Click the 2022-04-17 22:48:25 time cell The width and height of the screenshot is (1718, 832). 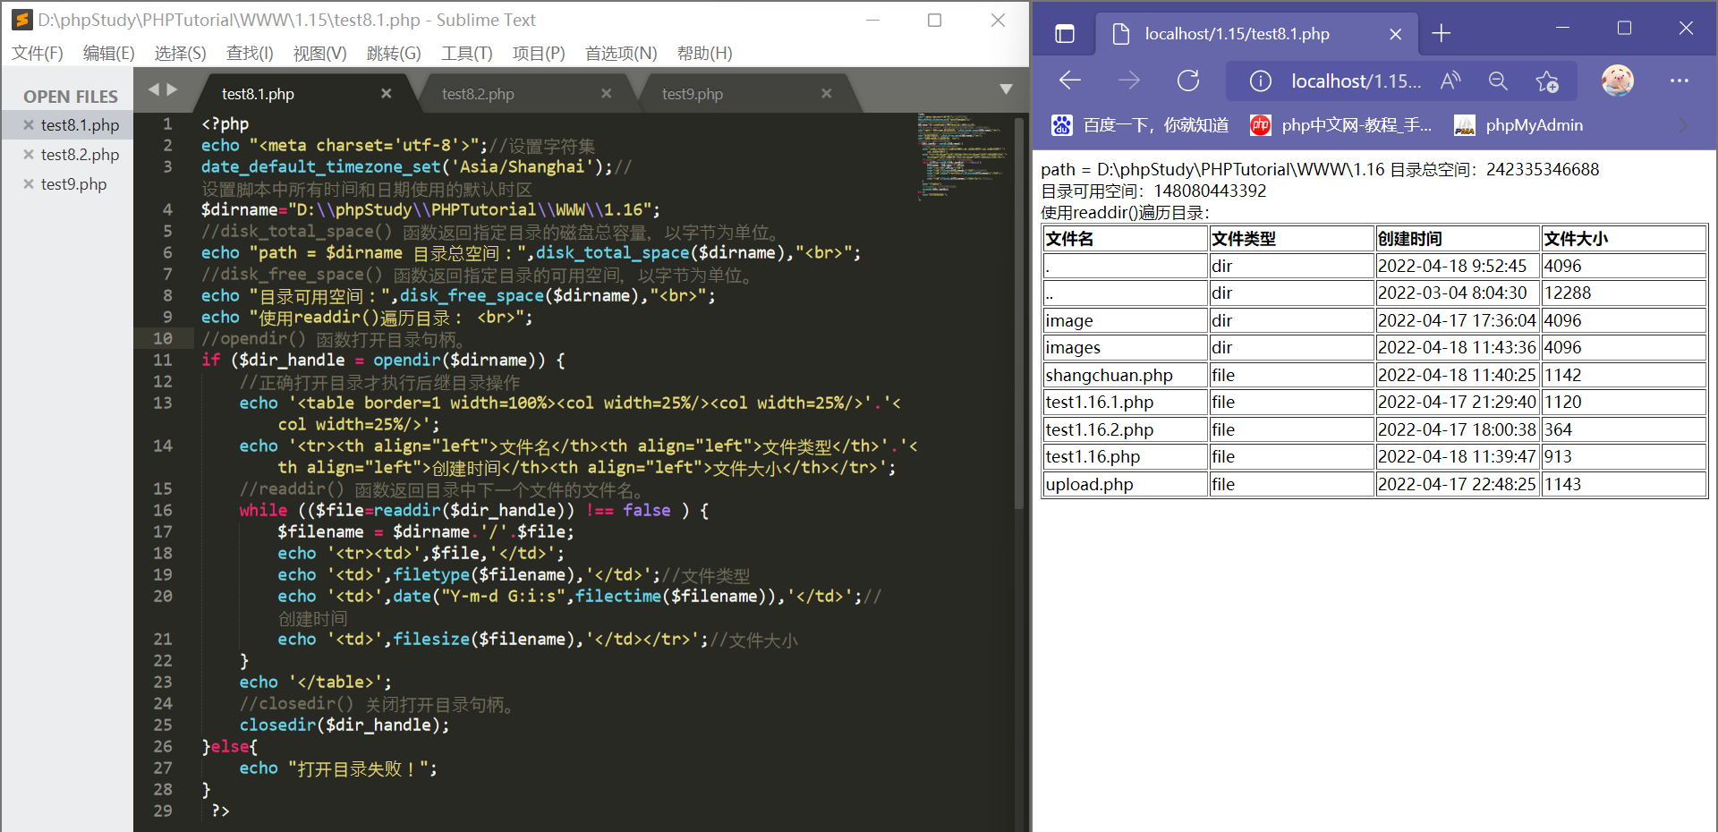tap(1458, 484)
